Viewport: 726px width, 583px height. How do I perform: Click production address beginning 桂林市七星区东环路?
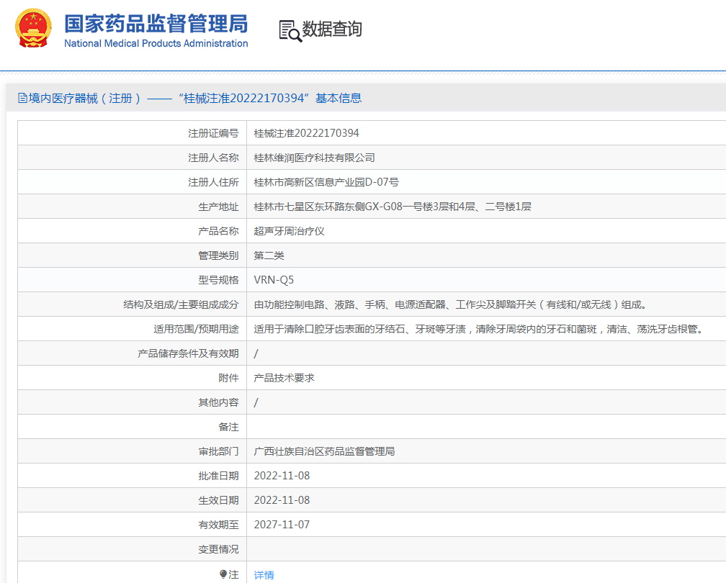pyautogui.click(x=393, y=207)
